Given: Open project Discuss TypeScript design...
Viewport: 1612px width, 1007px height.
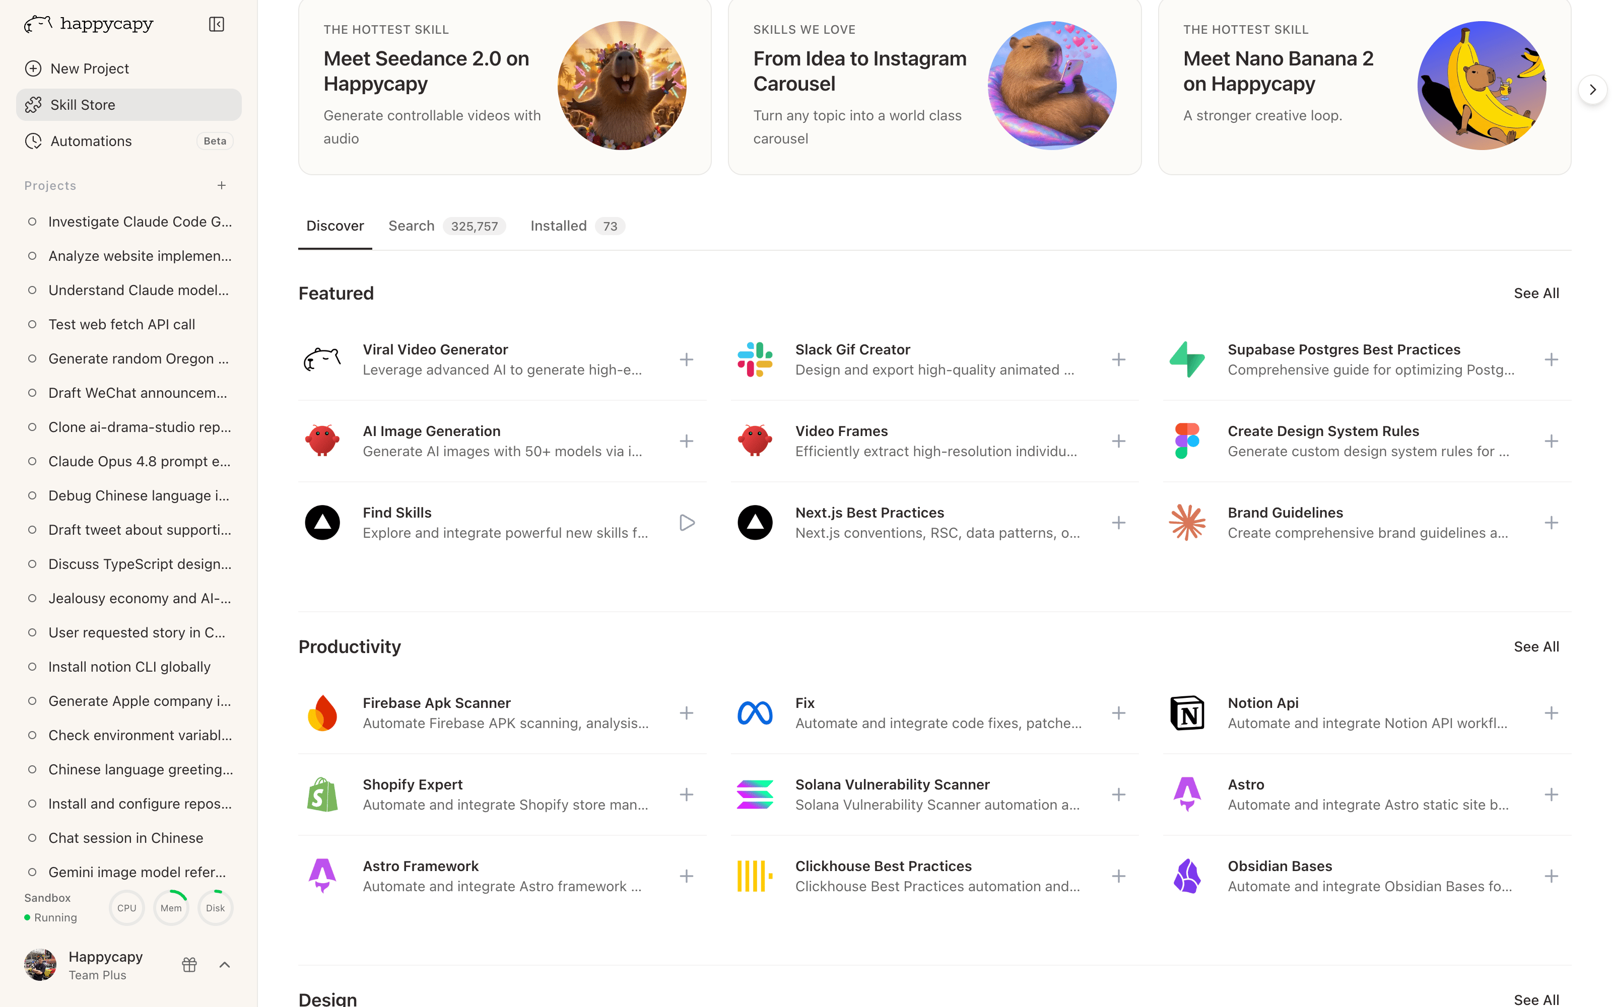Looking at the screenshot, I should 128,564.
